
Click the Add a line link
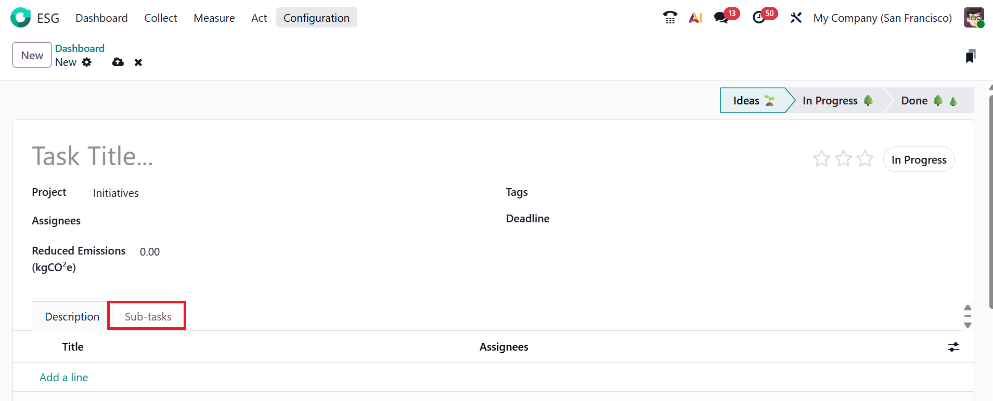click(x=63, y=378)
